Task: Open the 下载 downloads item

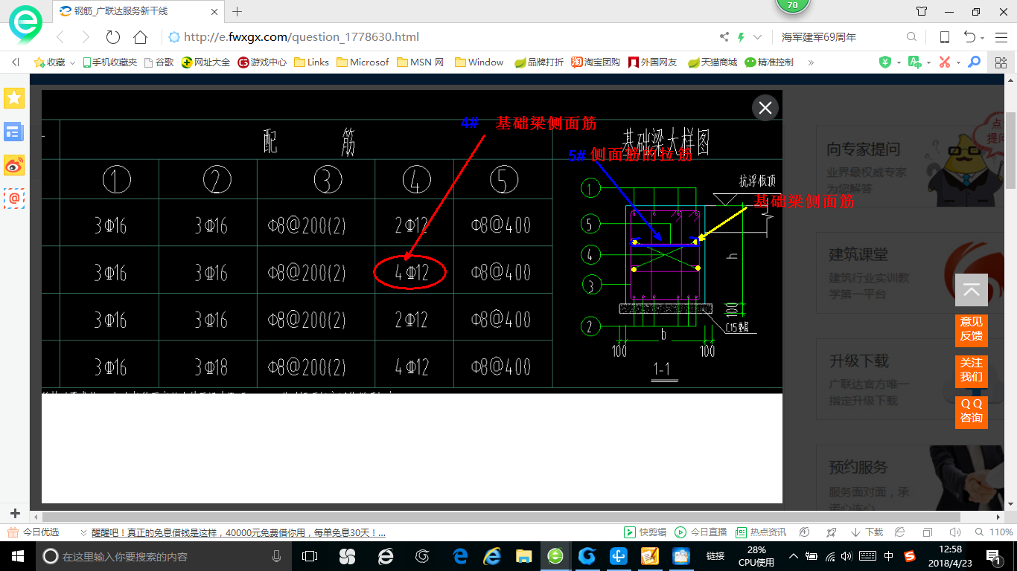Action: 867,532
